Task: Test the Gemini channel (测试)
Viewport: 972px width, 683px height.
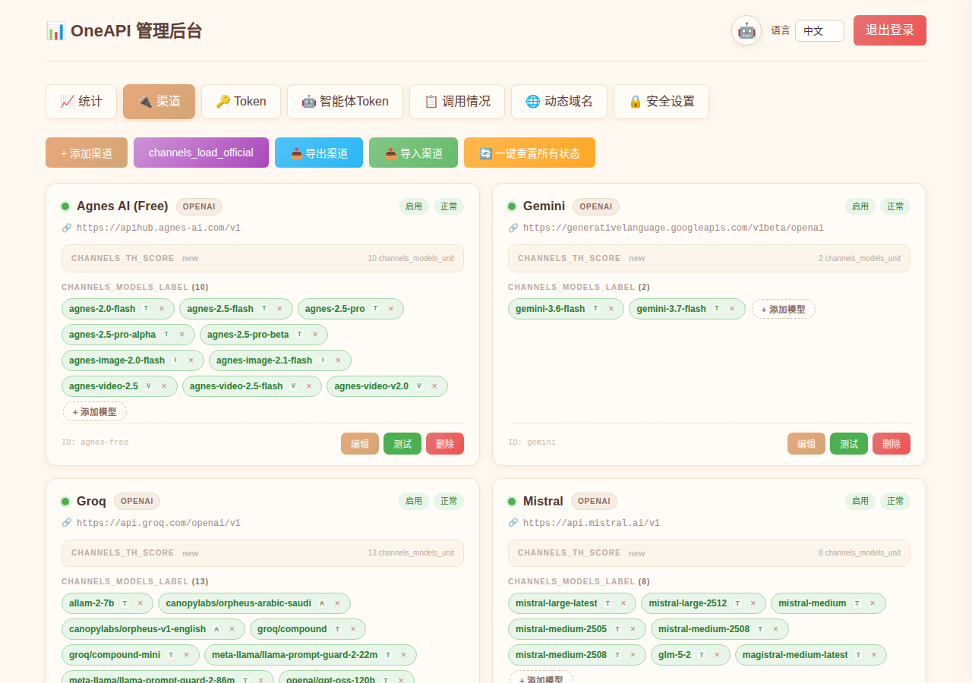Action: point(849,444)
